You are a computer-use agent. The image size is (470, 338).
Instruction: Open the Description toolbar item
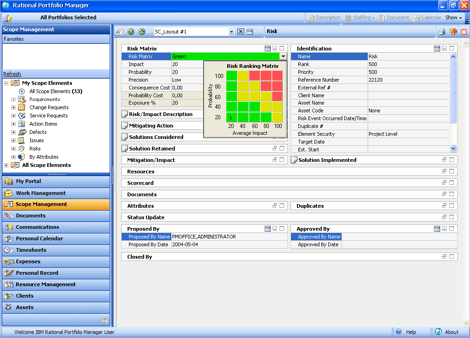coord(324,18)
